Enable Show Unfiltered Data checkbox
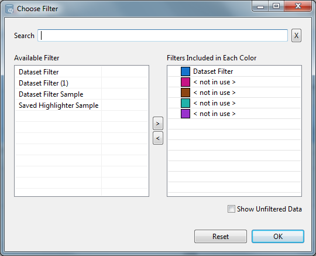 pyautogui.click(x=231, y=209)
